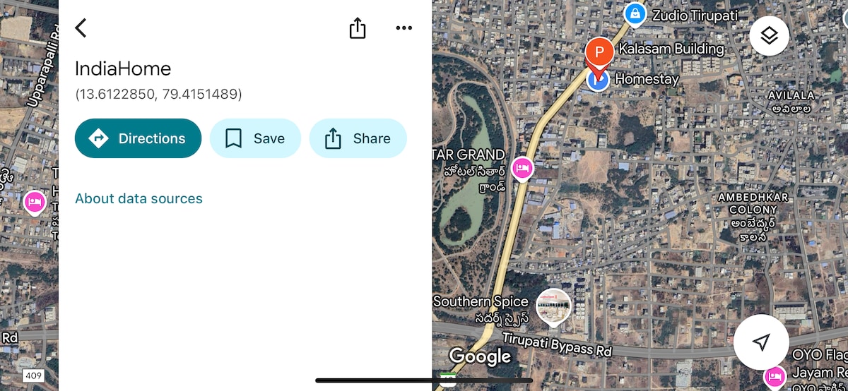848x391 pixels.
Task: Open the three-dot more options menu
Action: click(x=404, y=28)
